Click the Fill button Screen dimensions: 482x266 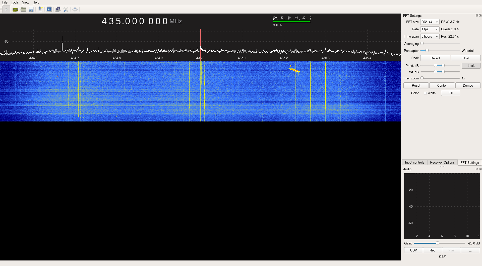[x=450, y=93]
